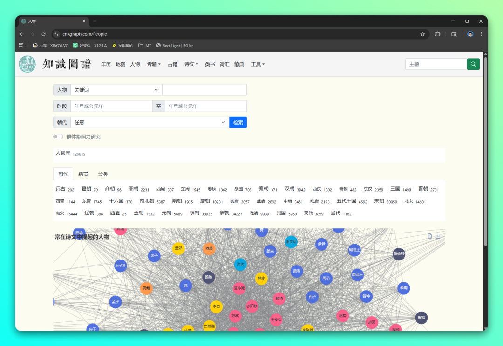Screen dimensions: 503x346
Task: Open the apps grid in bookmarks bar
Action: tap(21, 46)
